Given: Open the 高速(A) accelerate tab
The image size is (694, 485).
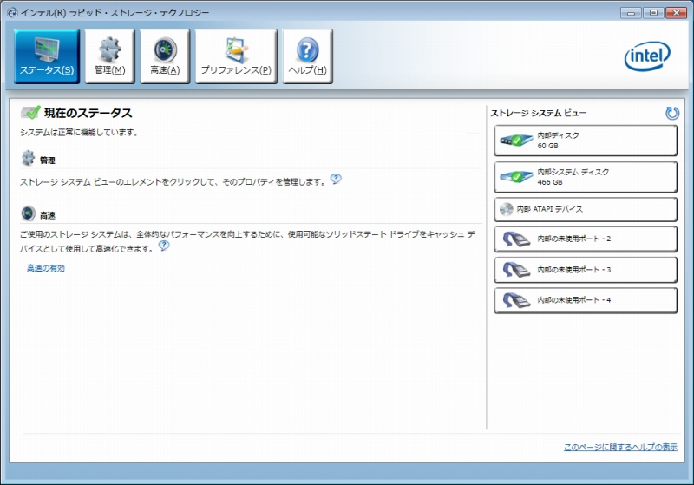Looking at the screenshot, I should click(165, 56).
